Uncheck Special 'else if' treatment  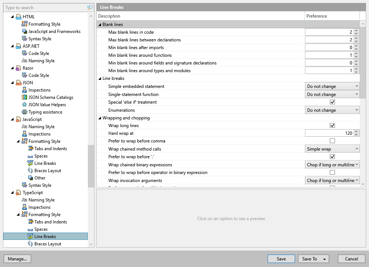pos(332,102)
